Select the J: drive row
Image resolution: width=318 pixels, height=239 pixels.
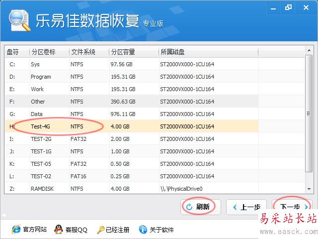click(132, 151)
